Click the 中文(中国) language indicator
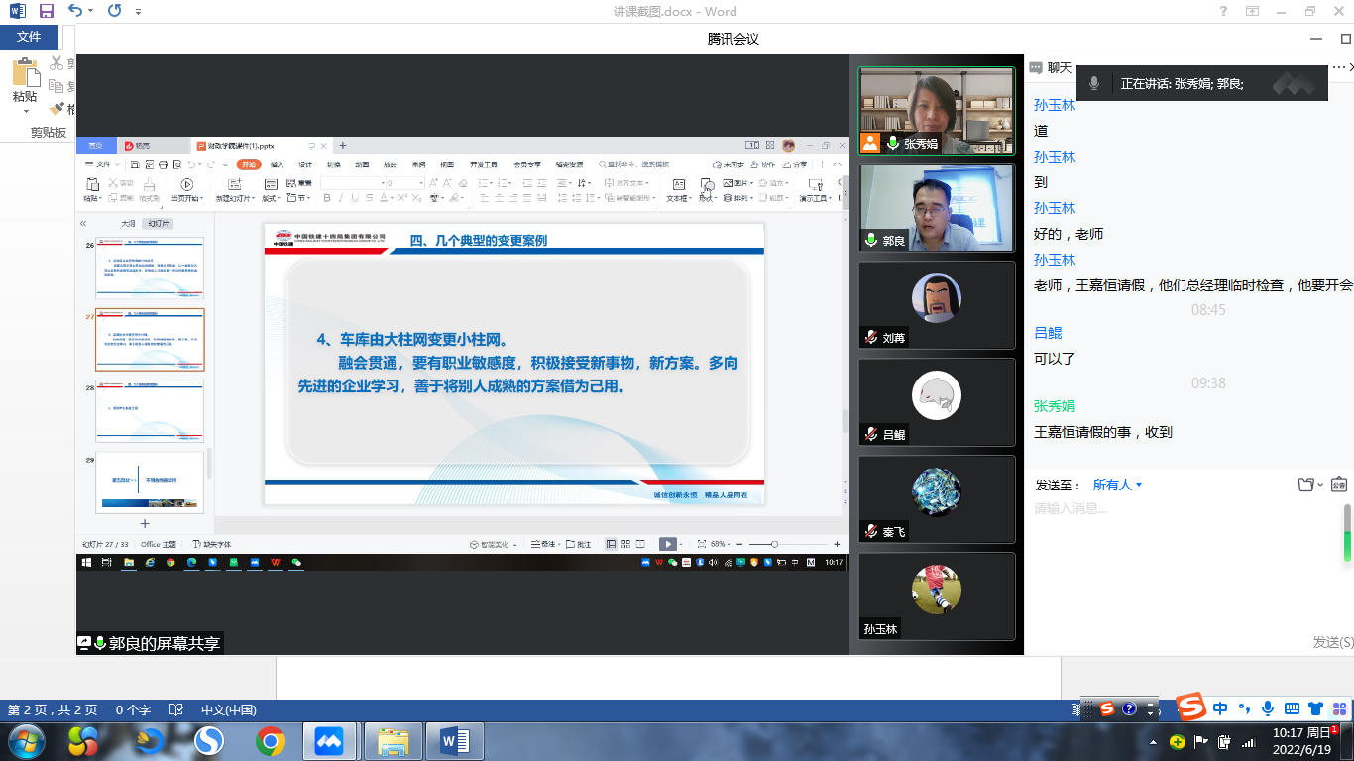 [228, 709]
